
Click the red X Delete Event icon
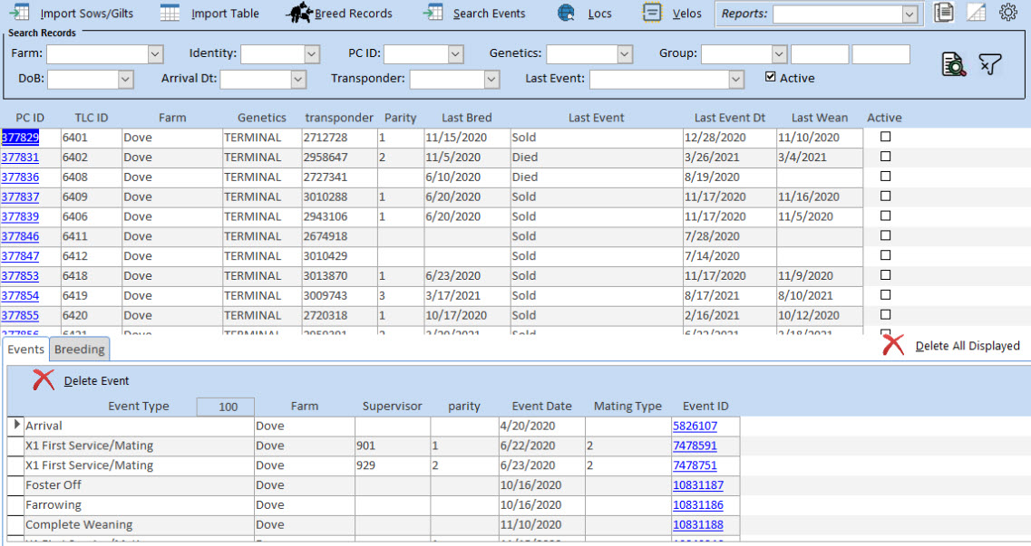(44, 380)
